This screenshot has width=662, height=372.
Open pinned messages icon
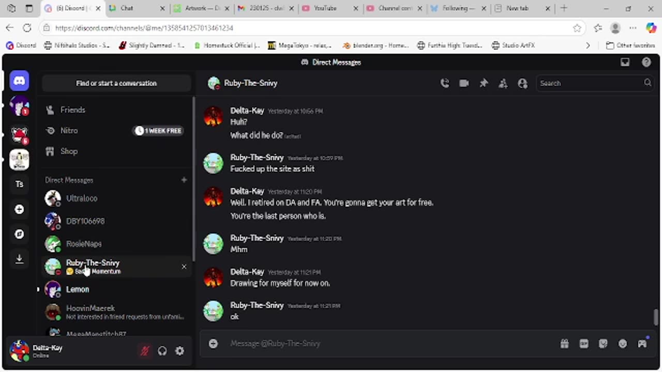click(x=484, y=83)
